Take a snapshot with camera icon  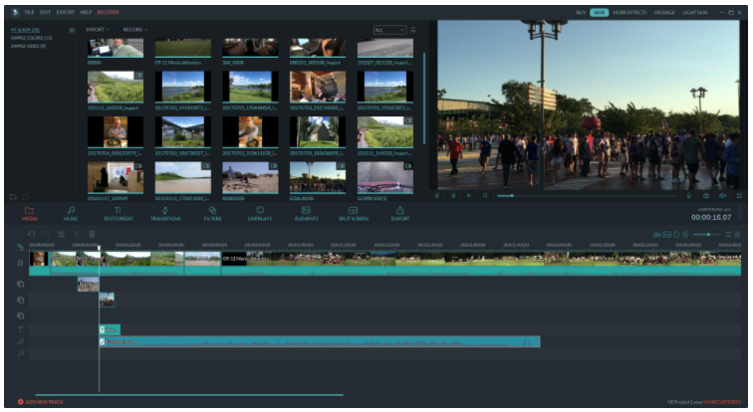705,195
